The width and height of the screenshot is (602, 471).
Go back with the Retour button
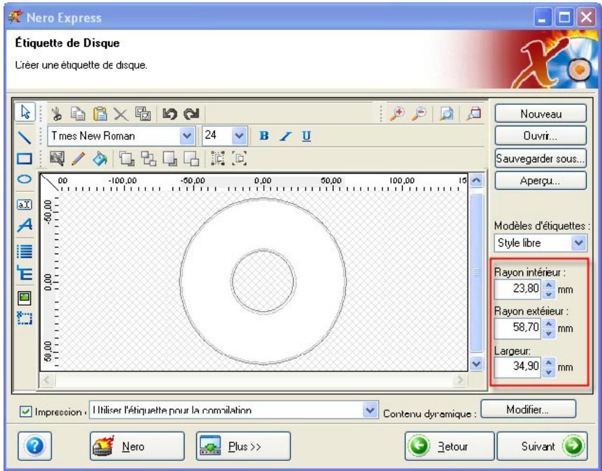[x=449, y=446]
